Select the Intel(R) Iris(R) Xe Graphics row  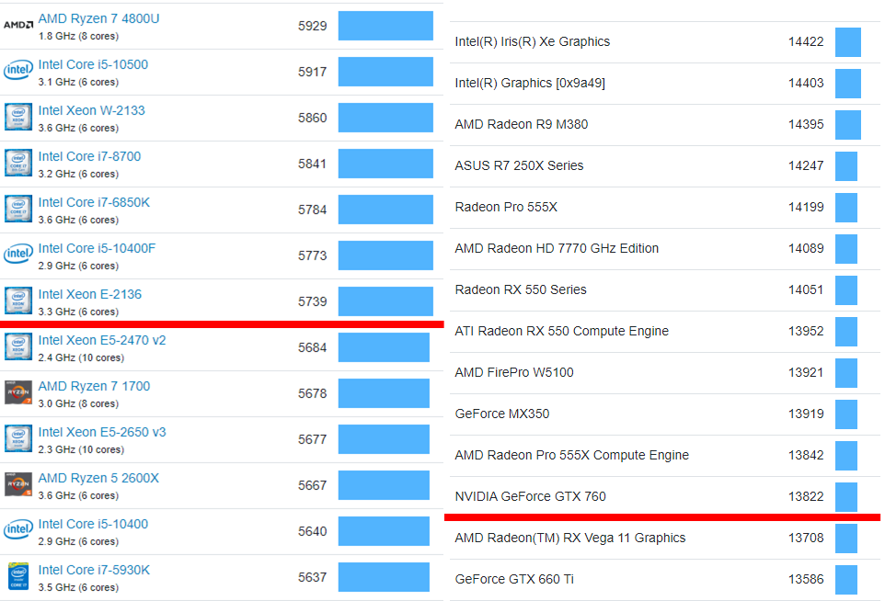click(665, 42)
